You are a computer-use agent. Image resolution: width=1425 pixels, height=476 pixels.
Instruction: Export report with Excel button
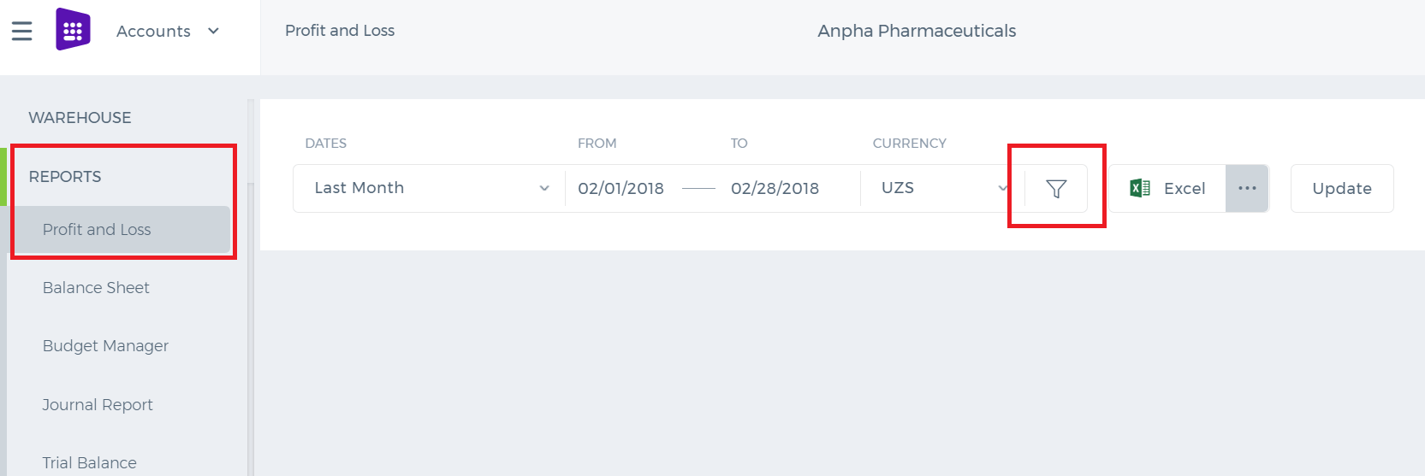click(x=1167, y=188)
